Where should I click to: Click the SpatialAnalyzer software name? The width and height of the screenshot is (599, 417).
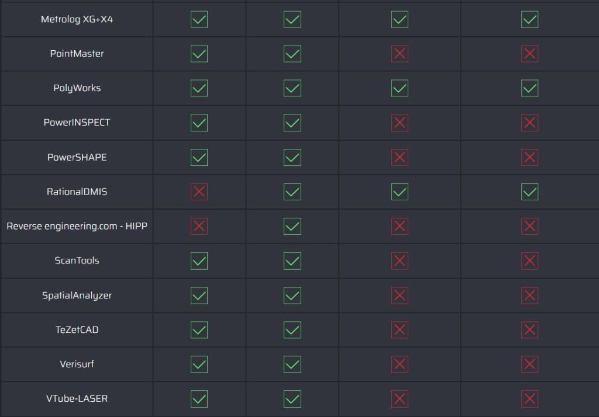[77, 296]
